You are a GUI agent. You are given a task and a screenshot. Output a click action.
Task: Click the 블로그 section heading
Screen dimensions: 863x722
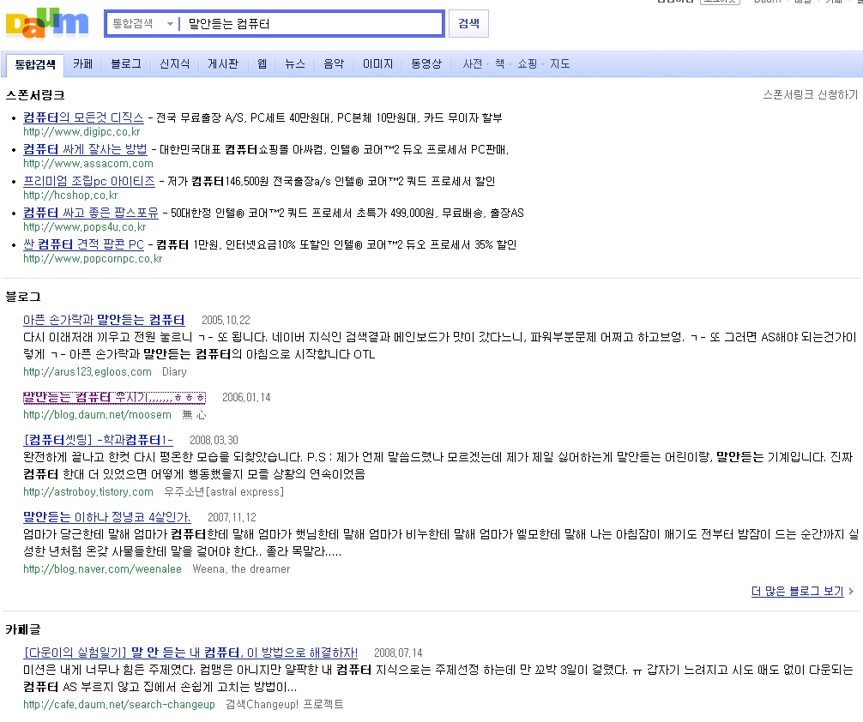click(23, 297)
